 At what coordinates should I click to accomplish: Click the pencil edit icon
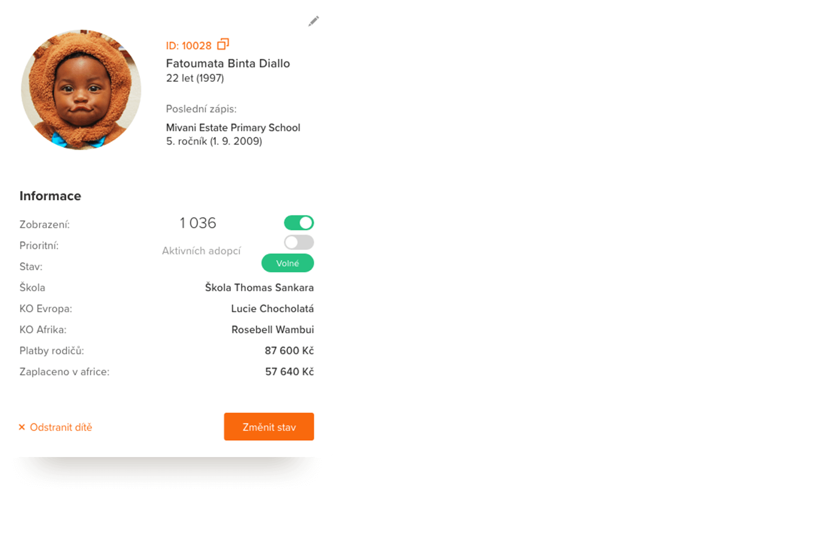pyautogui.click(x=313, y=21)
